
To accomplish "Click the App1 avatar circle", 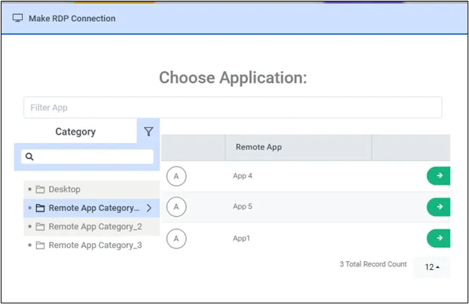I will click(177, 238).
